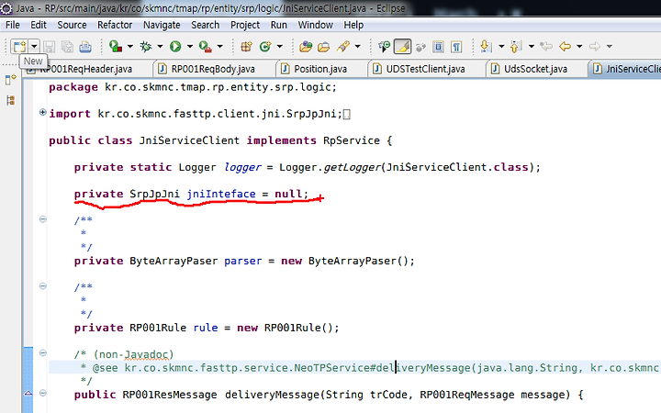Open the Source menu
661x413 pixels.
[x=72, y=25]
